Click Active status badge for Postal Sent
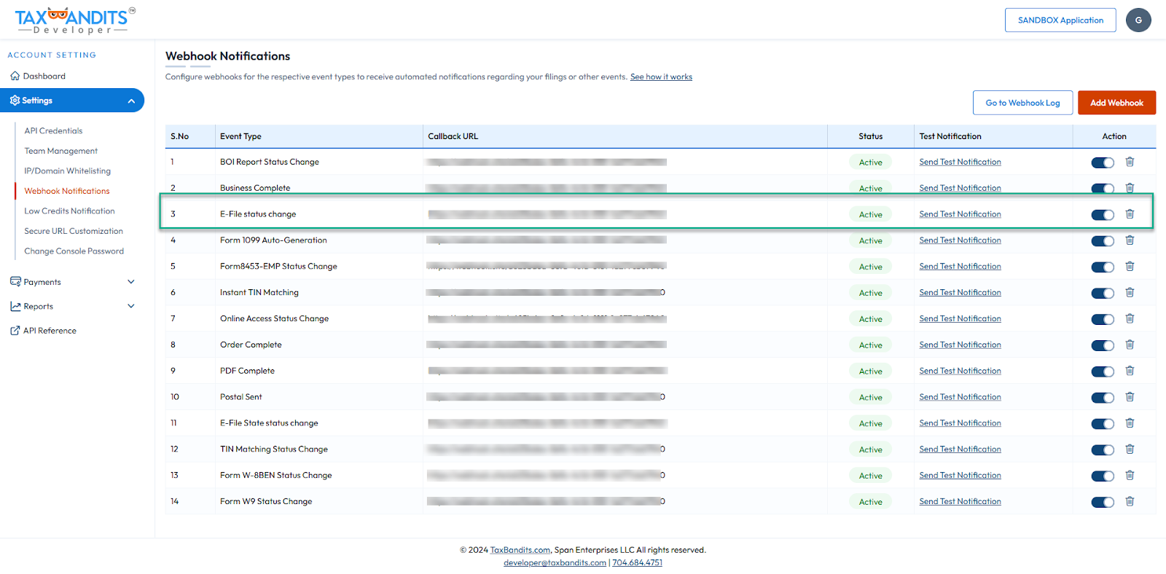Image resolution: width=1166 pixels, height=574 pixels. [x=870, y=398]
